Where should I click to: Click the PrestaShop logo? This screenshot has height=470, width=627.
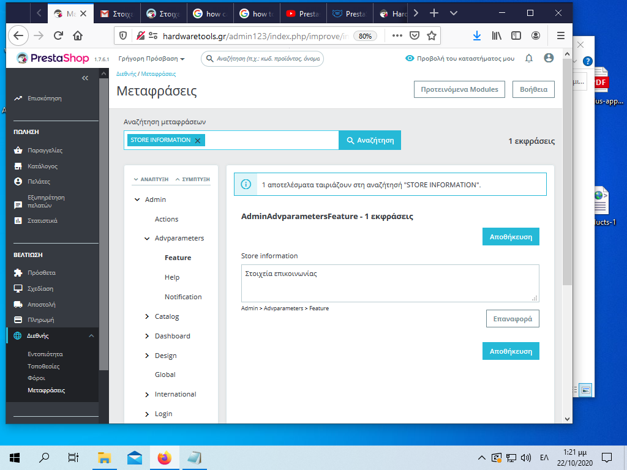pyautogui.click(x=53, y=58)
